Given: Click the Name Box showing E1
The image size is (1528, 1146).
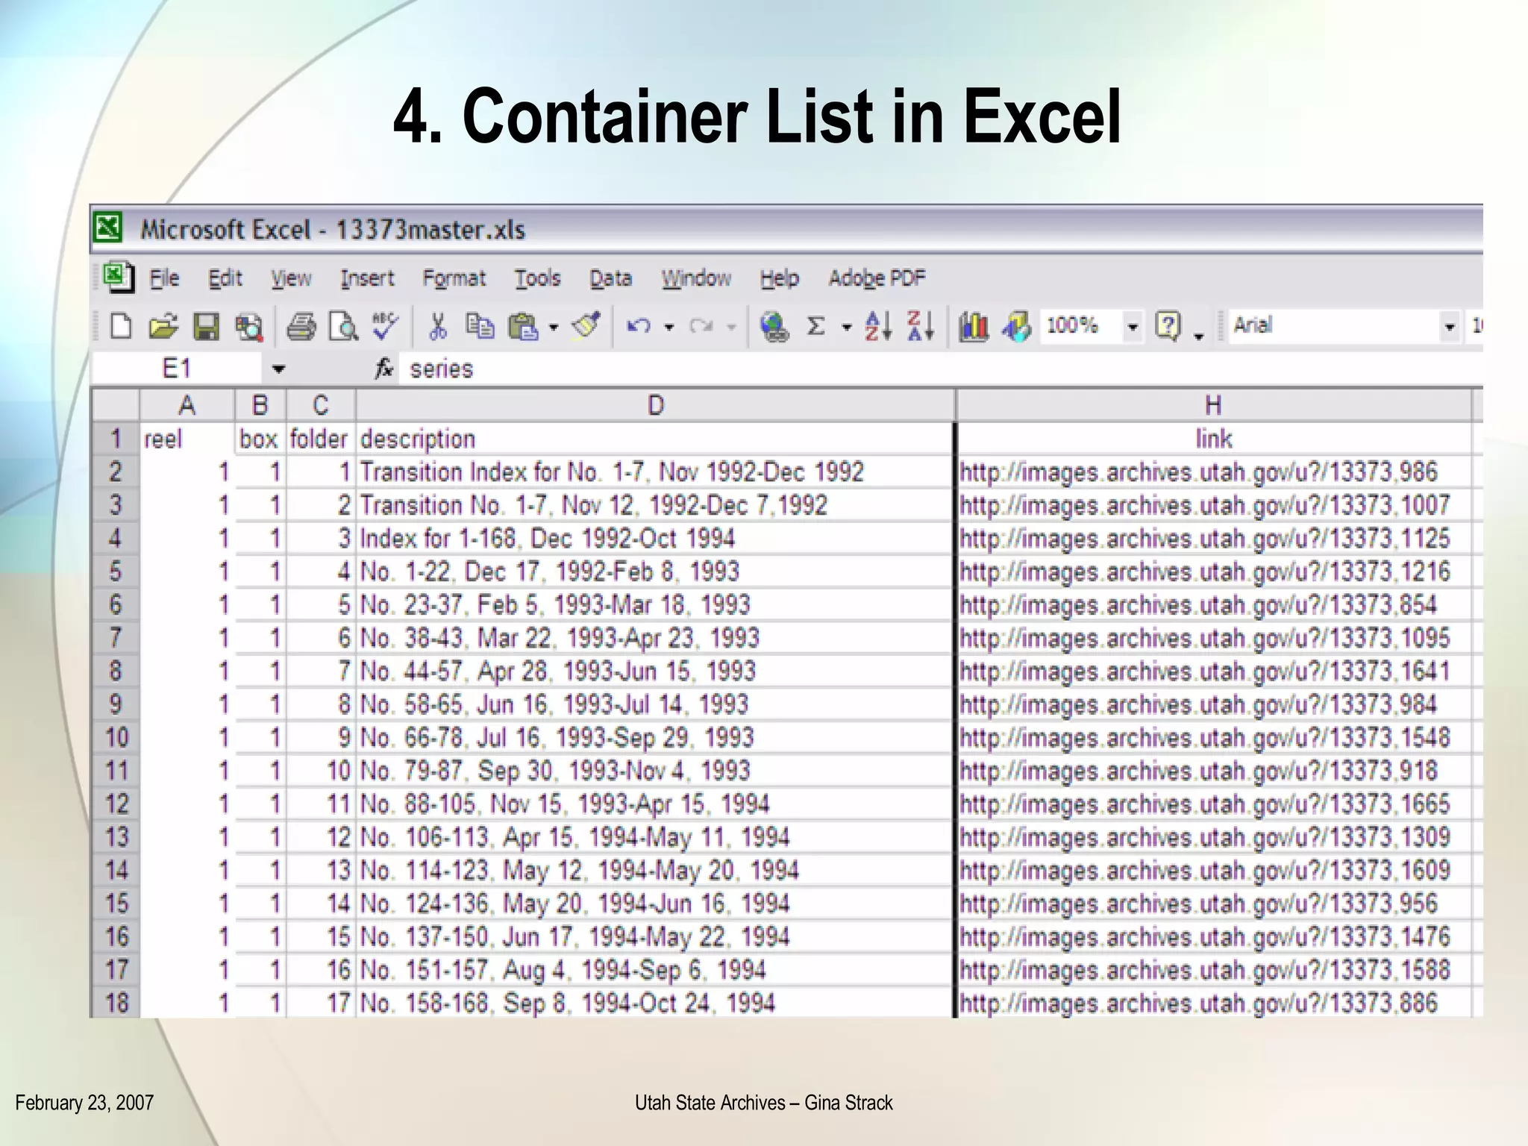Looking at the screenshot, I should [x=177, y=369].
